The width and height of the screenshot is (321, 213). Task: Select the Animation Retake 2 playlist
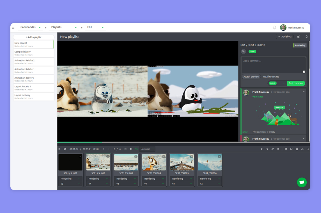[x=34, y=62]
